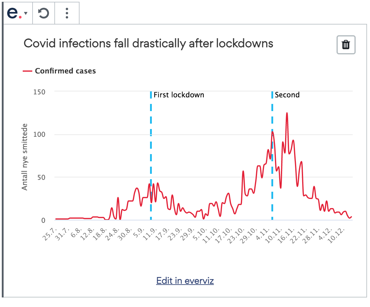Click the 0 y-axis label
This screenshot has width=370, height=307.
point(43,220)
